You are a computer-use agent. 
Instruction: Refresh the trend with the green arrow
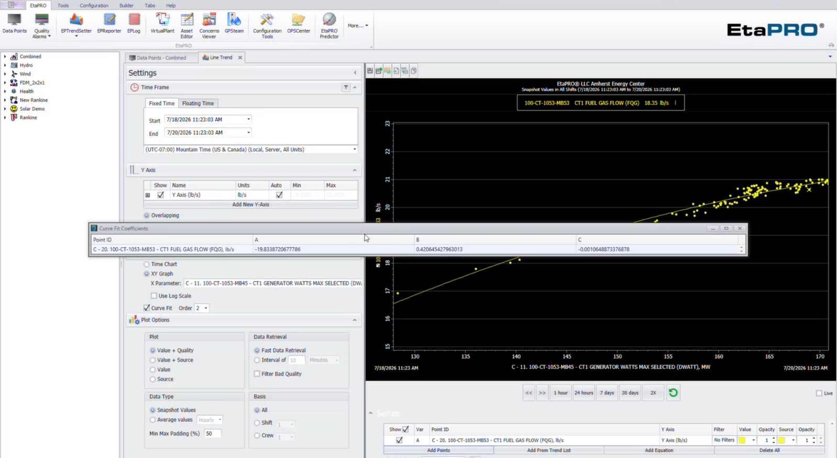click(x=673, y=393)
